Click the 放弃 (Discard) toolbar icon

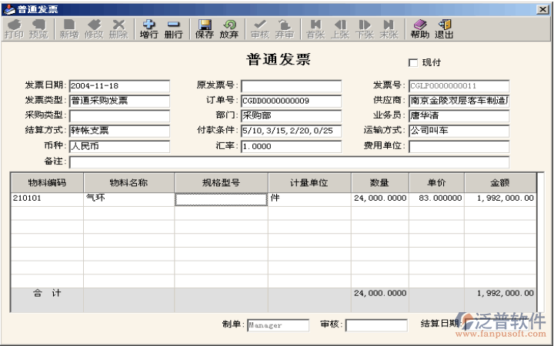pos(229,28)
